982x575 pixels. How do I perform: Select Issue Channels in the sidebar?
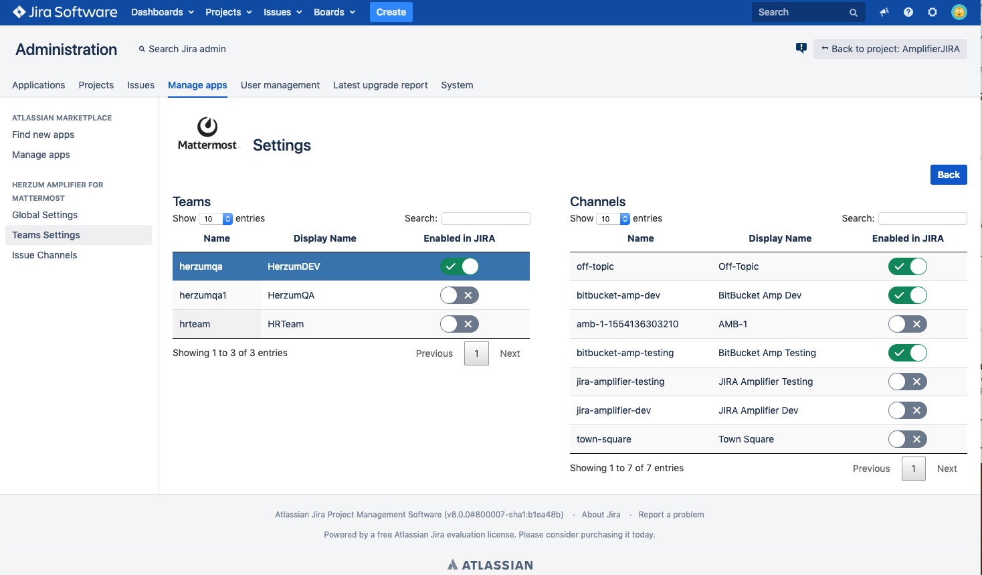coord(44,255)
